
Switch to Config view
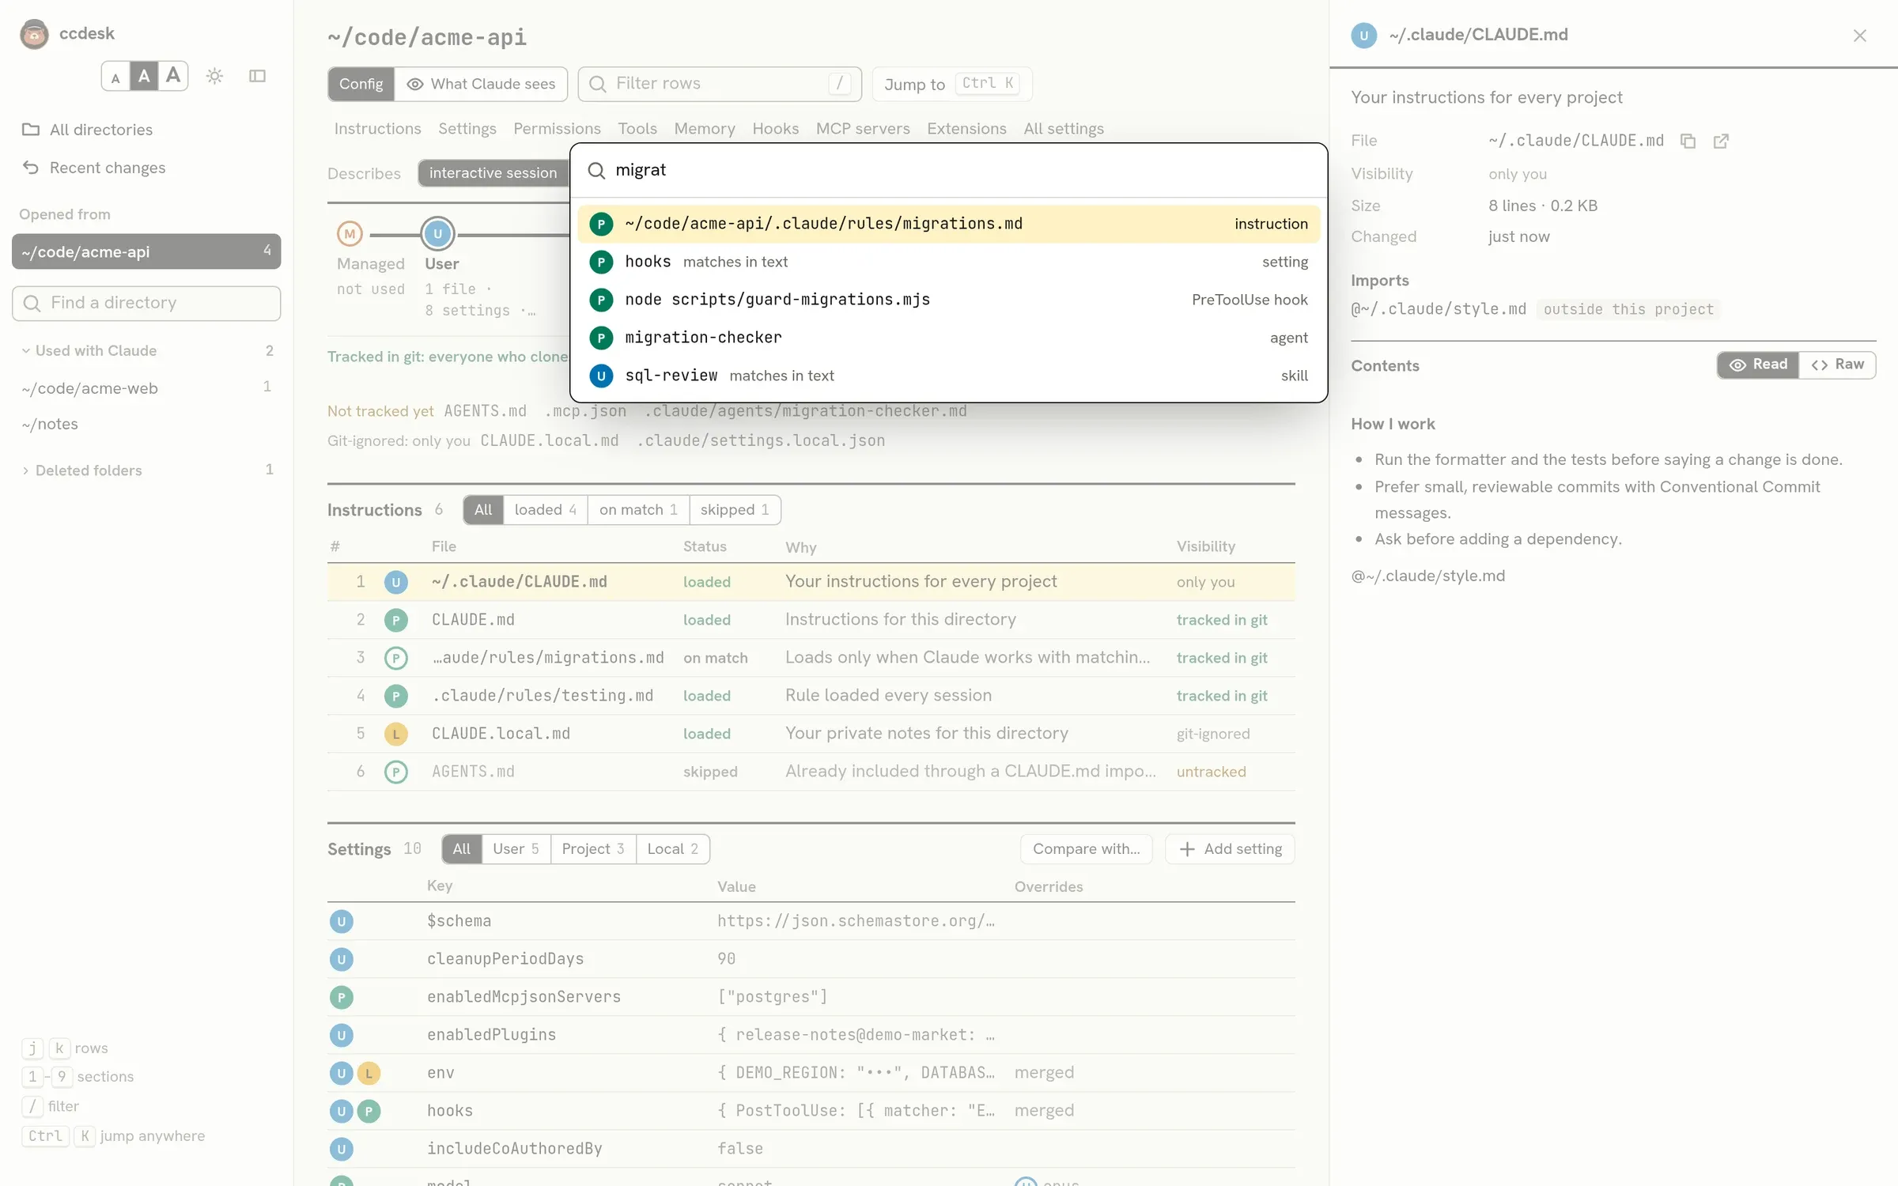(361, 84)
